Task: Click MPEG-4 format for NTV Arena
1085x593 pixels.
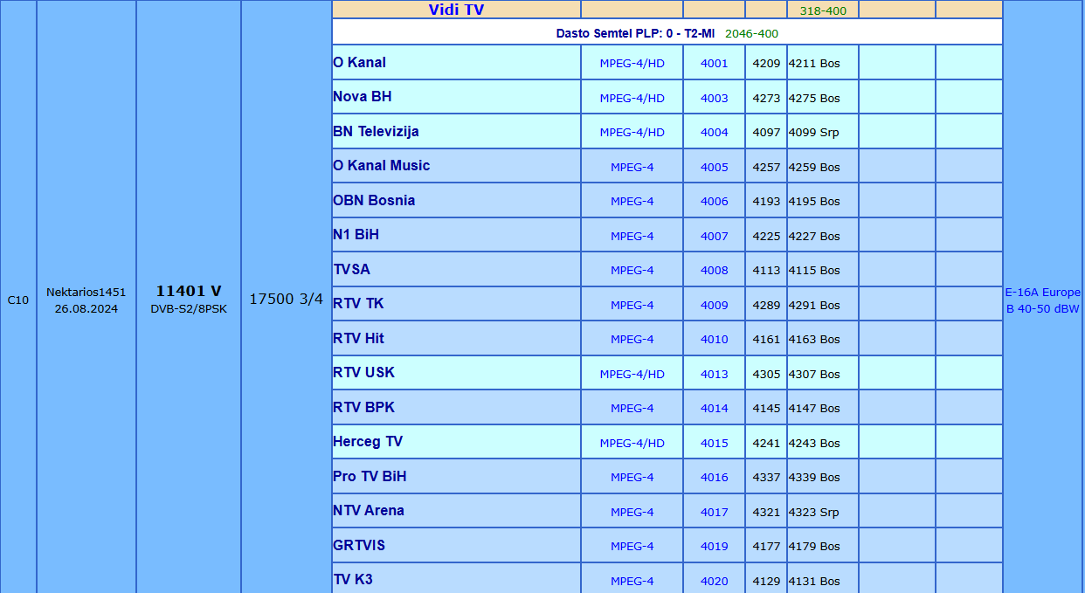Action: click(x=632, y=512)
